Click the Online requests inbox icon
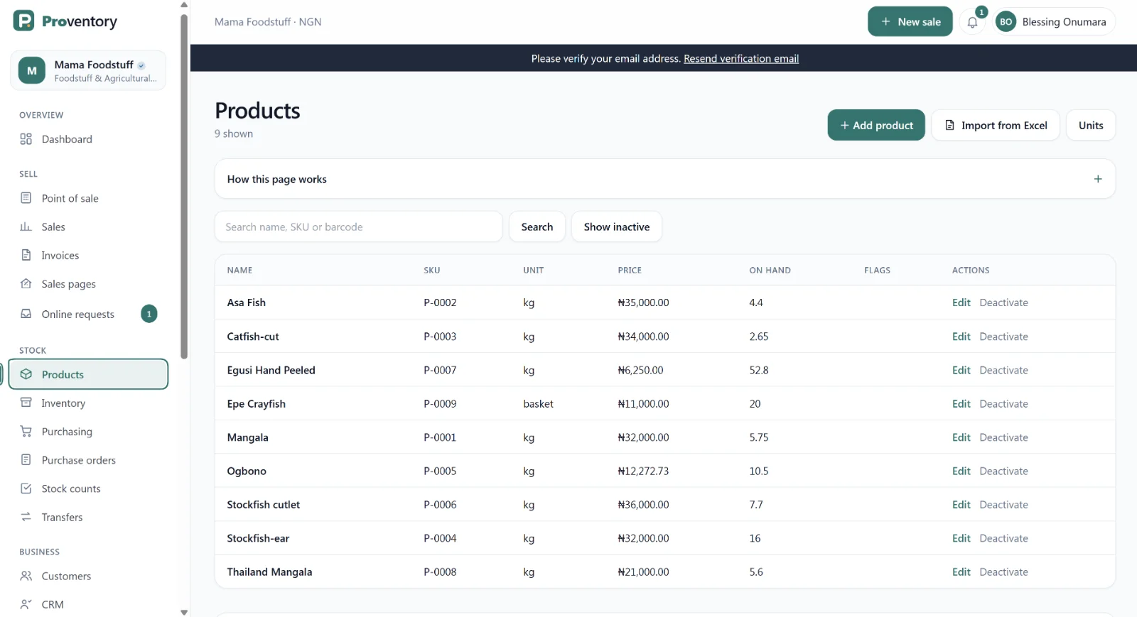1137x617 pixels. click(x=26, y=314)
